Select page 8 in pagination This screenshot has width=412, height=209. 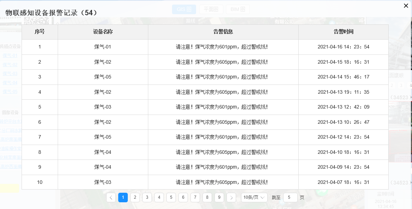tap(207, 197)
